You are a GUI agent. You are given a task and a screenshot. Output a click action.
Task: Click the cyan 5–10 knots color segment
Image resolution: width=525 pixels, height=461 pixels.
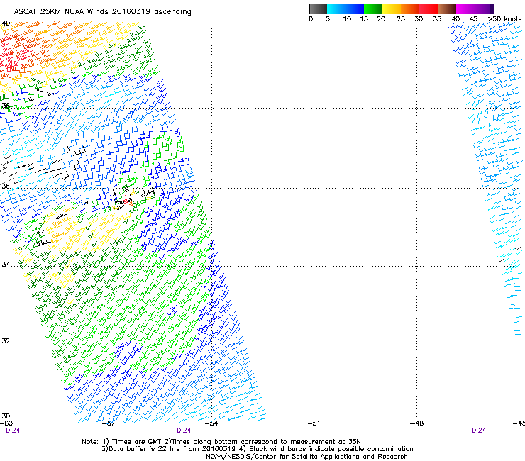336,9
